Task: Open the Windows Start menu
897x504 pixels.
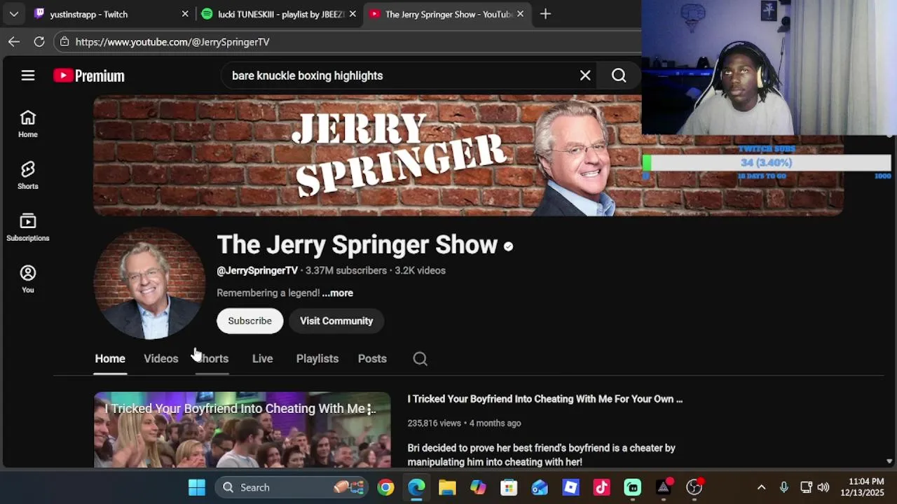Action: click(197, 487)
